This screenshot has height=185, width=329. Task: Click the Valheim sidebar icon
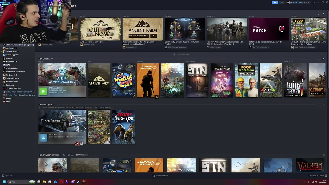pos(4,98)
